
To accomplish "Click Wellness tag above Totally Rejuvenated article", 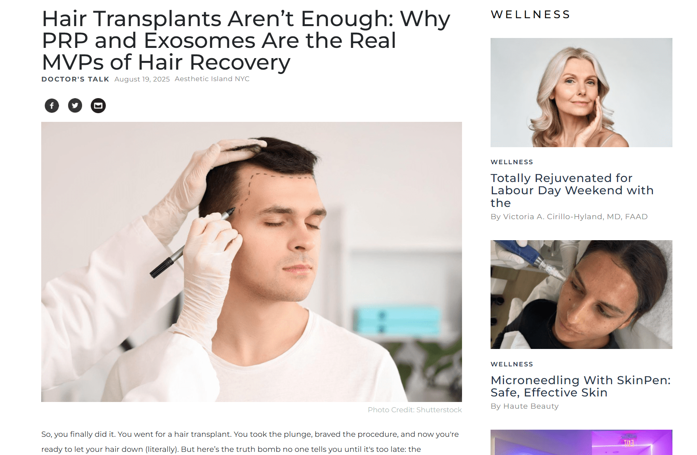I will click(x=512, y=162).
